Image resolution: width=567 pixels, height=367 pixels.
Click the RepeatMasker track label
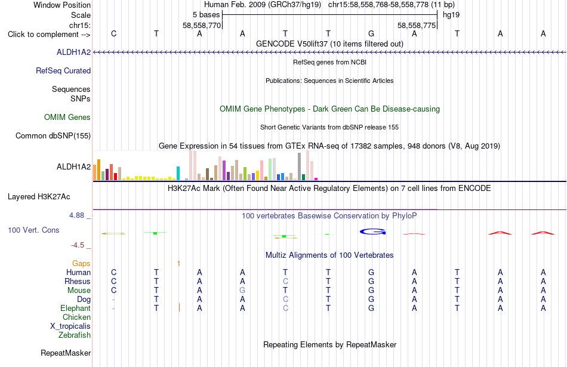point(66,353)
